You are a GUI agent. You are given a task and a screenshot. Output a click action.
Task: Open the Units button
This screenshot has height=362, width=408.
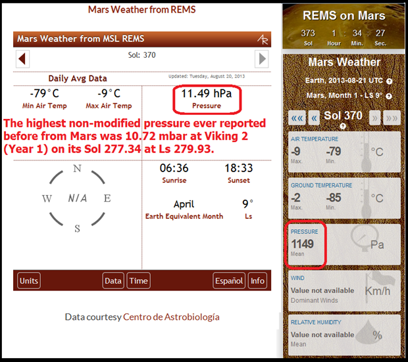pyautogui.click(x=29, y=281)
